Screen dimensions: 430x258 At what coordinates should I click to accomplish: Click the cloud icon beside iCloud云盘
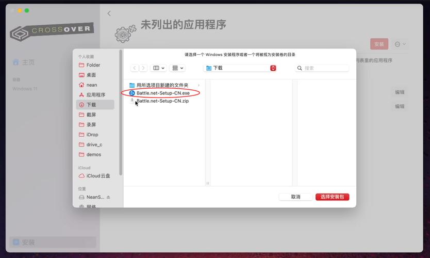click(81, 175)
